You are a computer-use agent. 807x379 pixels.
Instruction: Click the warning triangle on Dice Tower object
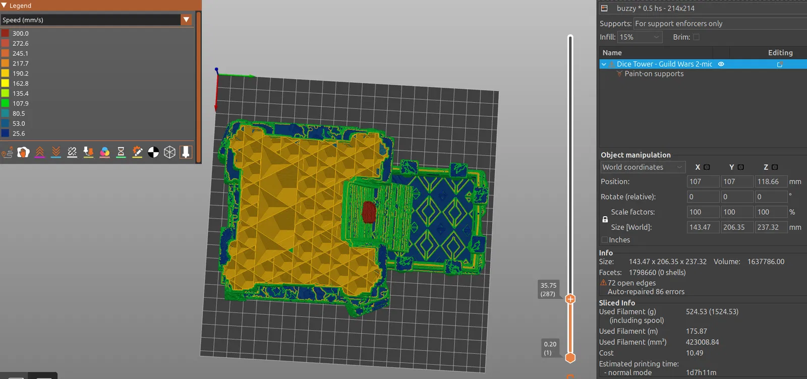[x=612, y=65]
